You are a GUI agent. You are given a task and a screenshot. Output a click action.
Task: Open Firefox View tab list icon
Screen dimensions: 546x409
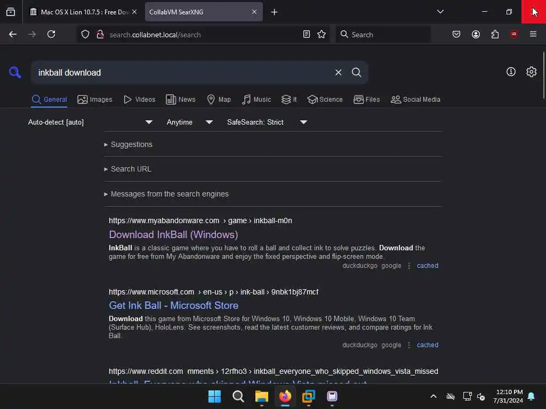pyautogui.click(x=11, y=12)
